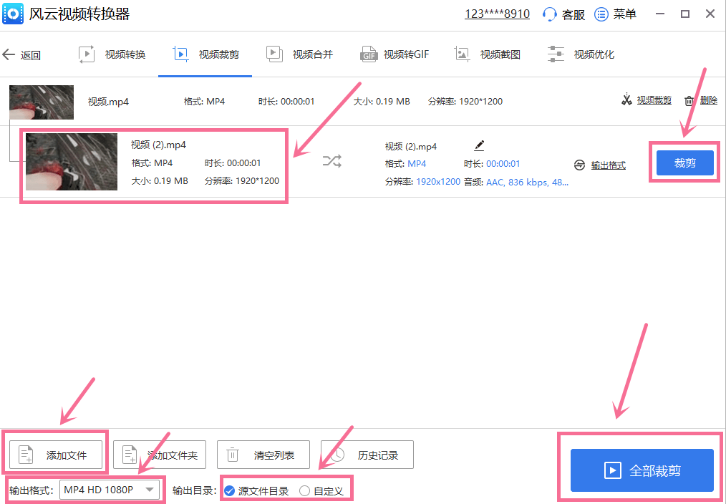Click the blue 裁剪 button
726x504 pixels.
pyautogui.click(x=684, y=163)
